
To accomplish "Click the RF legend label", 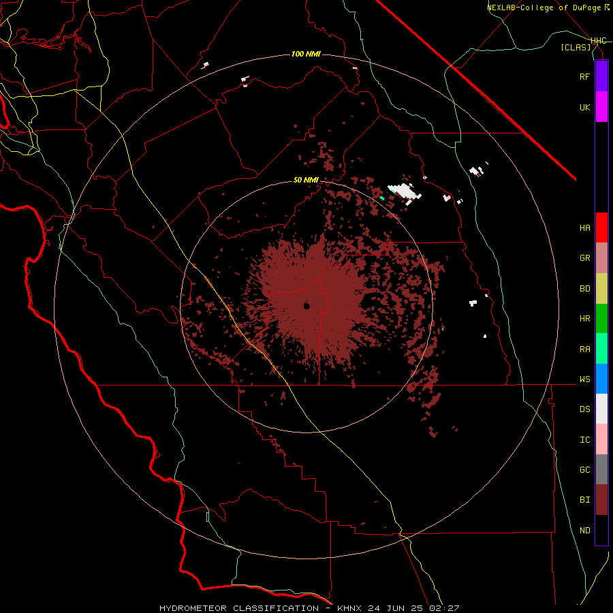I will 584,76.
